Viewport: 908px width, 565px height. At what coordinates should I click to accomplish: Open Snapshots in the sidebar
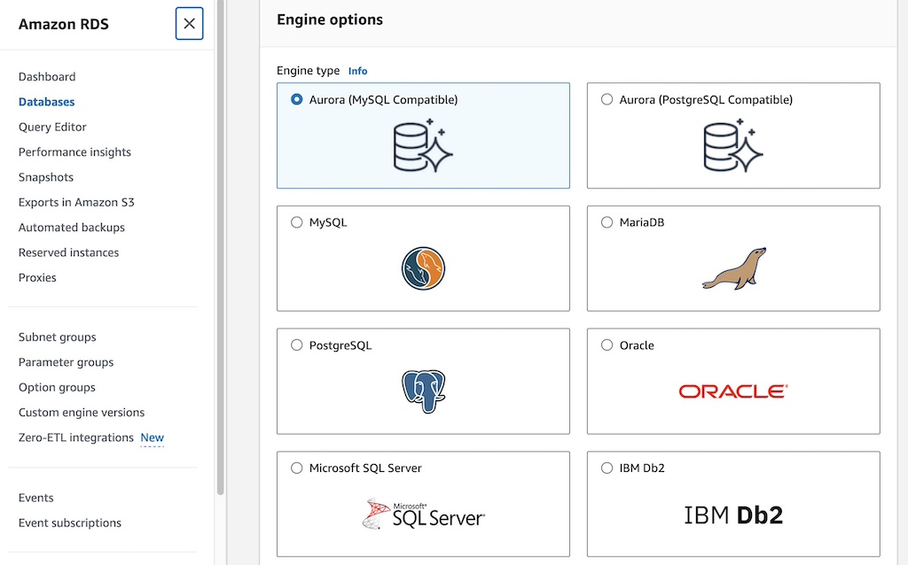[x=46, y=177]
